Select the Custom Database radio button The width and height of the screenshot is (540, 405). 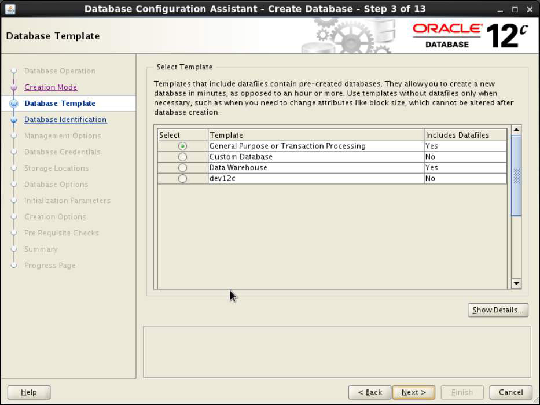(x=183, y=157)
